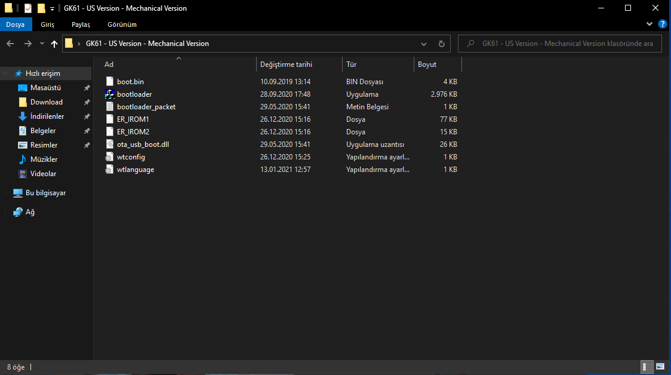The image size is (671, 375).
Task: Click the Up arrow navigation button
Action: click(x=54, y=44)
